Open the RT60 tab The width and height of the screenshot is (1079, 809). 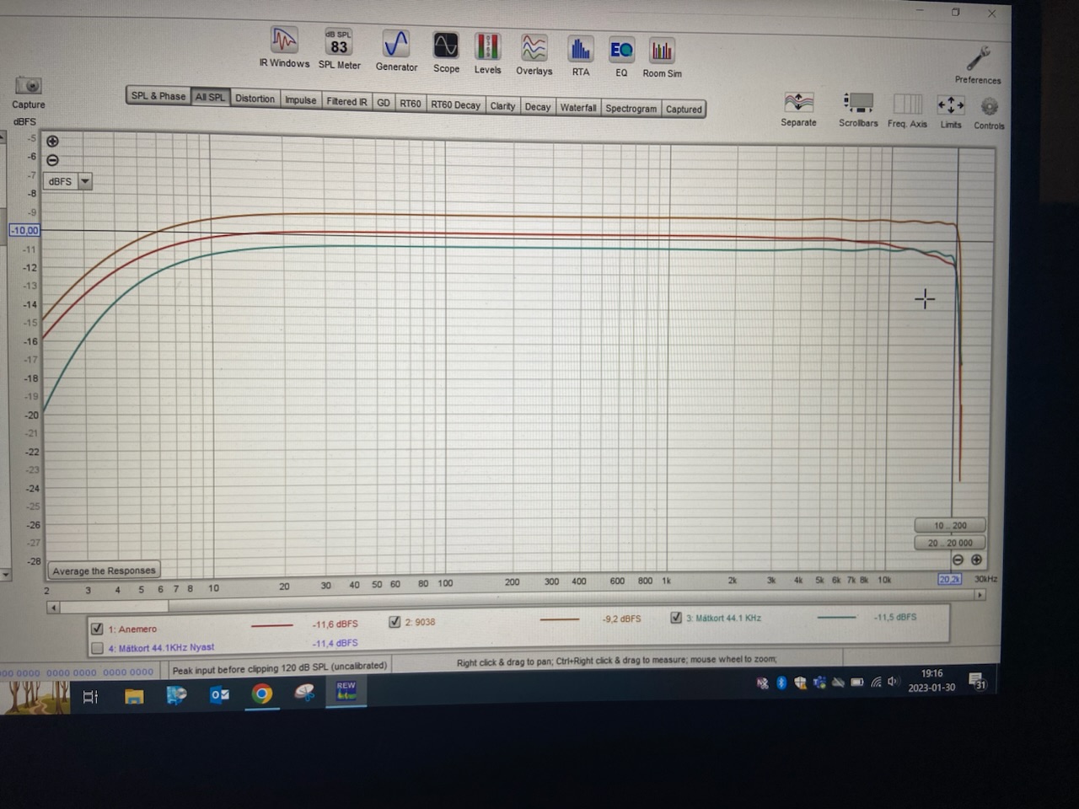411,103
